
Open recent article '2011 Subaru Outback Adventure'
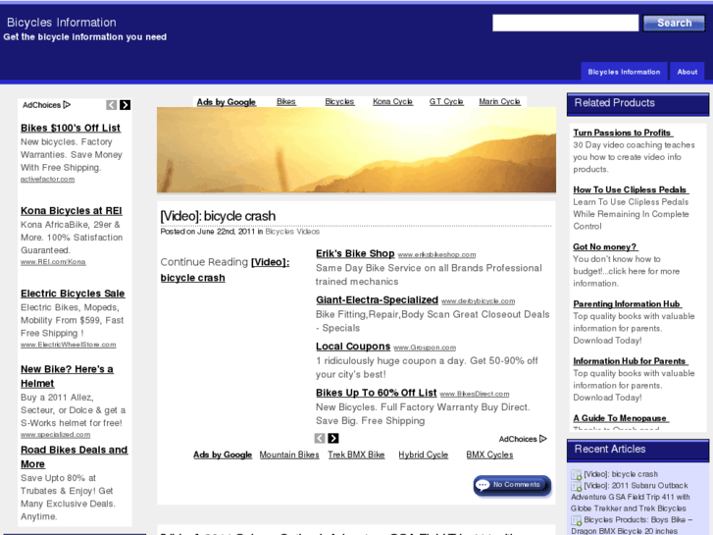[631, 497]
